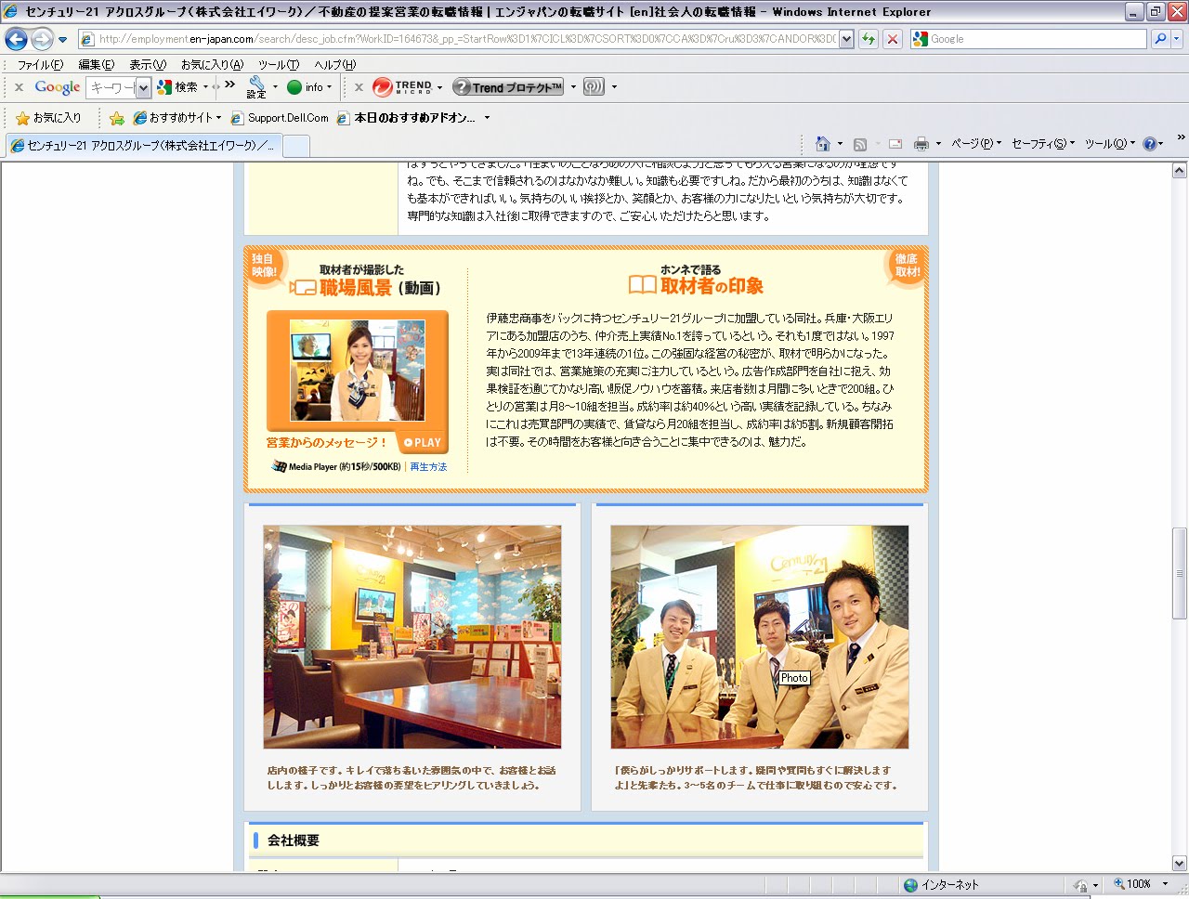Click the green info indicator button

coord(307,87)
